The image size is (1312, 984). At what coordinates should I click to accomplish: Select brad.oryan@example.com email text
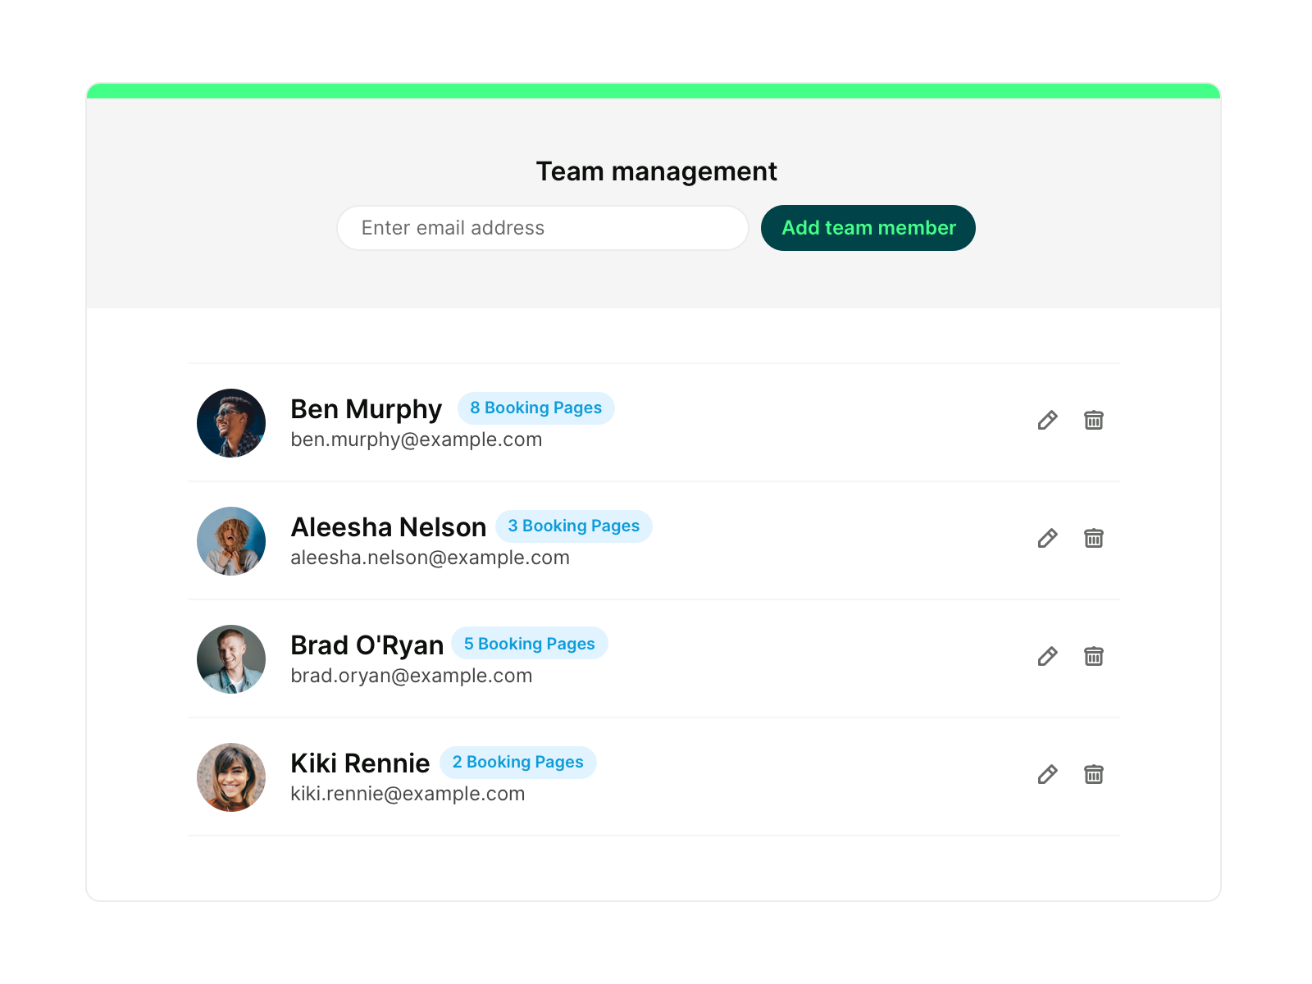412,676
